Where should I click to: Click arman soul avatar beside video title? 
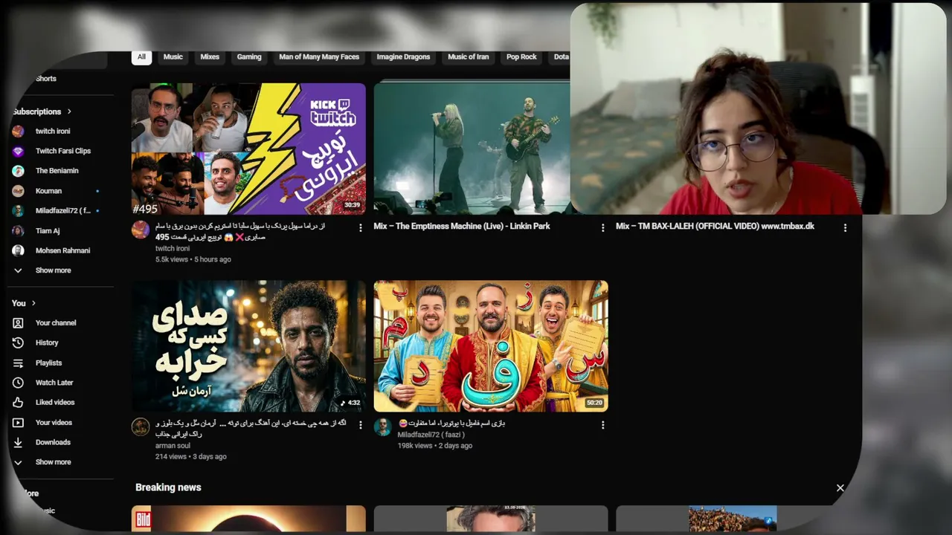(x=141, y=427)
